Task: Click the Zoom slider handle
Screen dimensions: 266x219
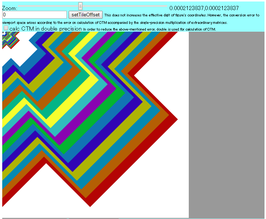Action: click(80, 6)
